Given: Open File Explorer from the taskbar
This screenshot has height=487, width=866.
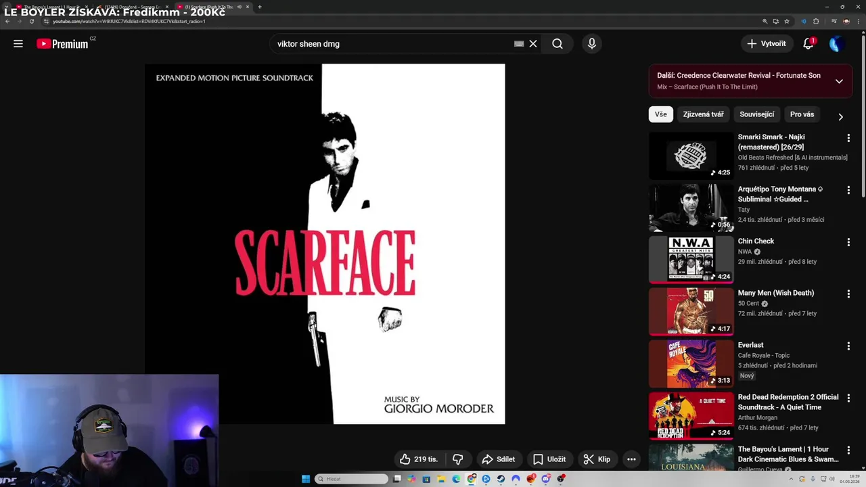Looking at the screenshot, I should pyautogui.click(x=442, y=479).
